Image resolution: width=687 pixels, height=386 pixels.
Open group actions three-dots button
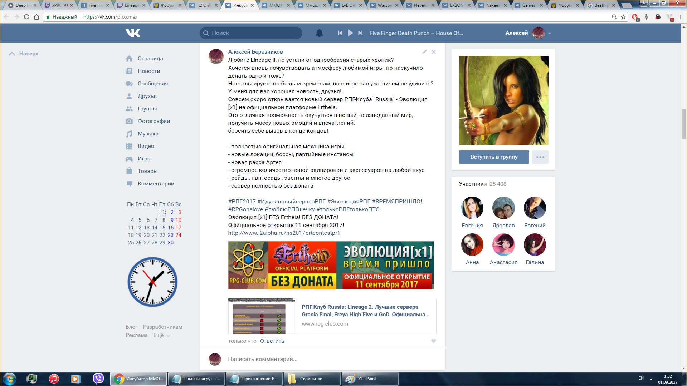540,157
